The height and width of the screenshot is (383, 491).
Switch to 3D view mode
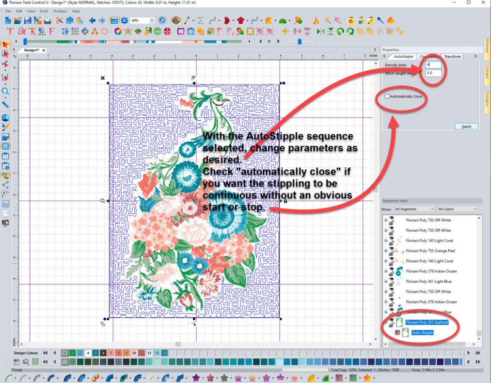6,116
